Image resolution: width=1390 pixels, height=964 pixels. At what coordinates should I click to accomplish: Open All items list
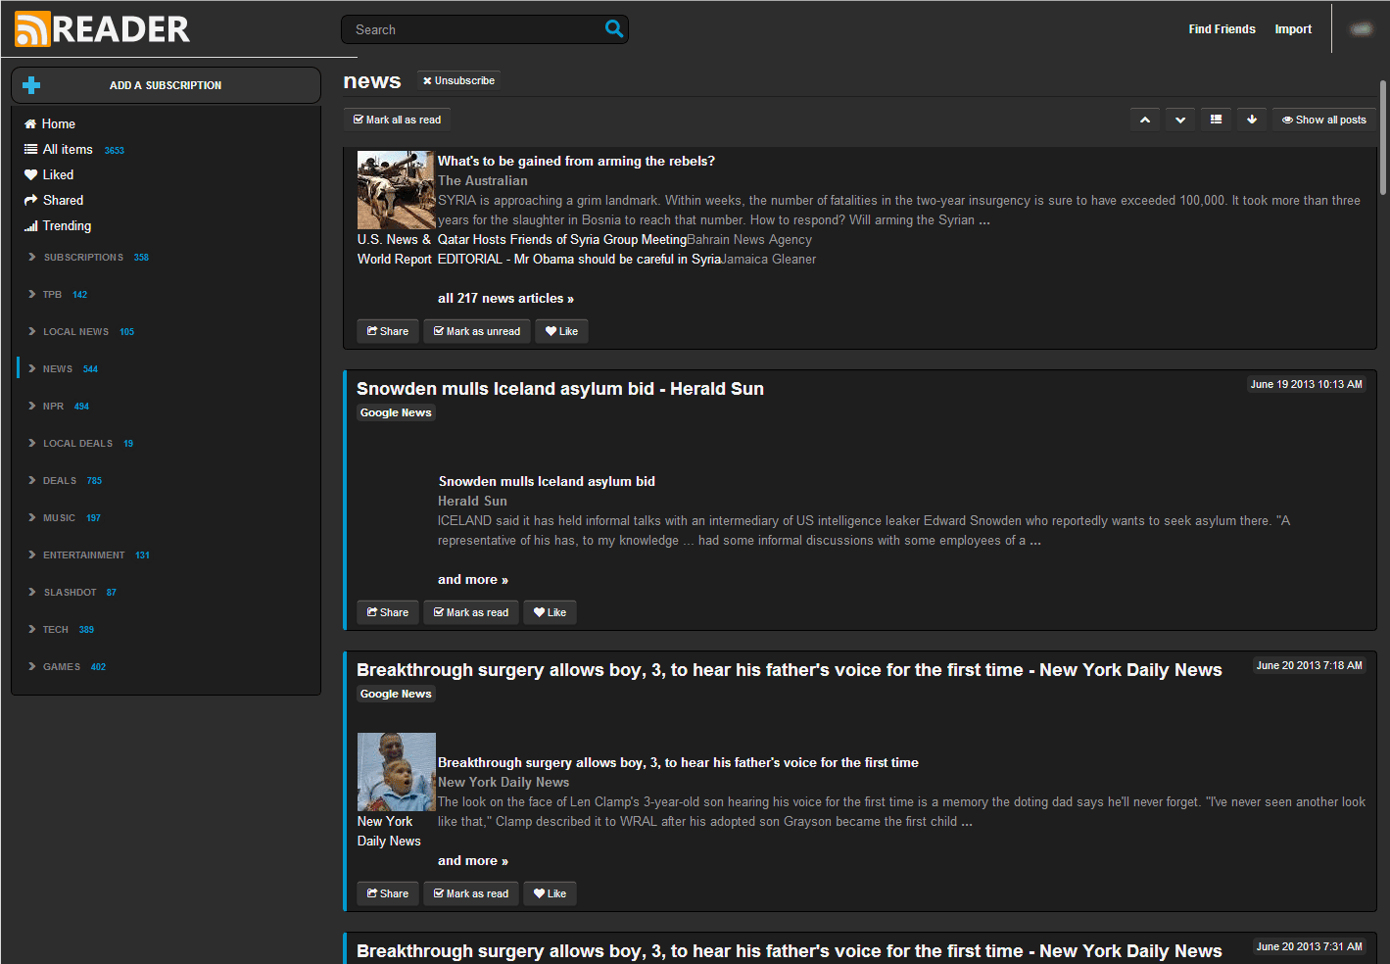[59, 149]
